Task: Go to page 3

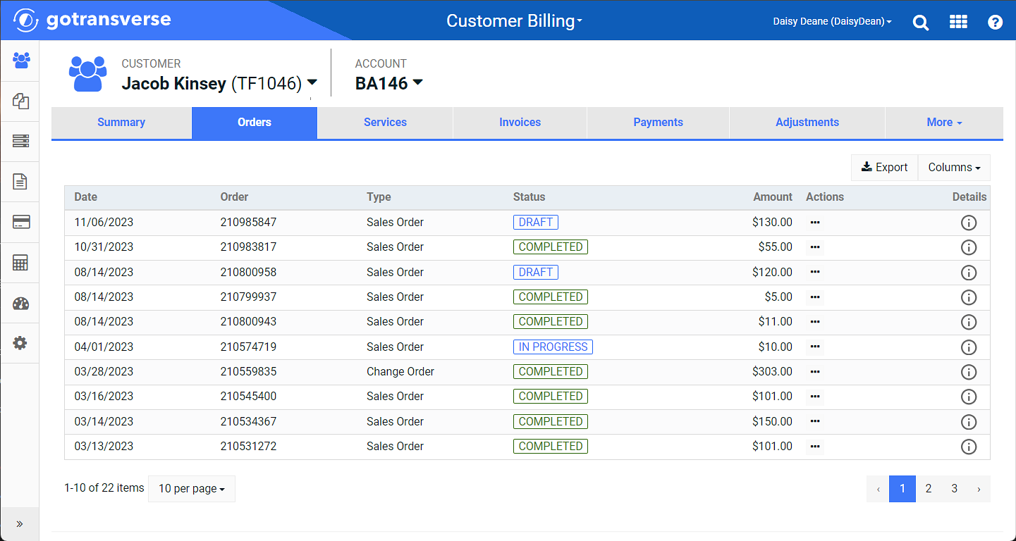Action: point(954,489)
